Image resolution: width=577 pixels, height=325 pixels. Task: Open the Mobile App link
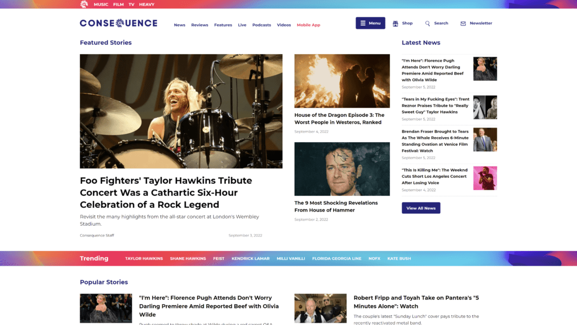pos(308,25)
